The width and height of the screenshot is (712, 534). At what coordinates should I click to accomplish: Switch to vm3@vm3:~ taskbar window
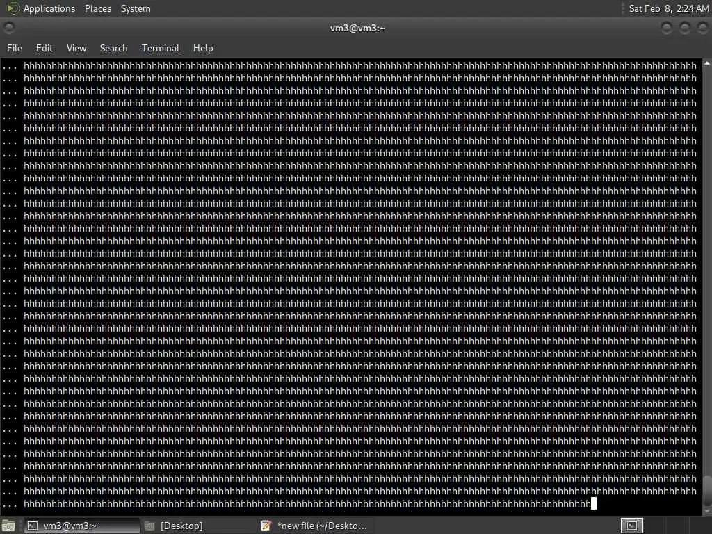82,526
